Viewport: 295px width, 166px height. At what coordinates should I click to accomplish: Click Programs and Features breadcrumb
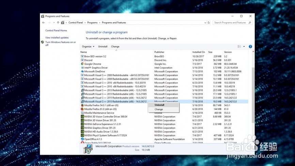114,22
